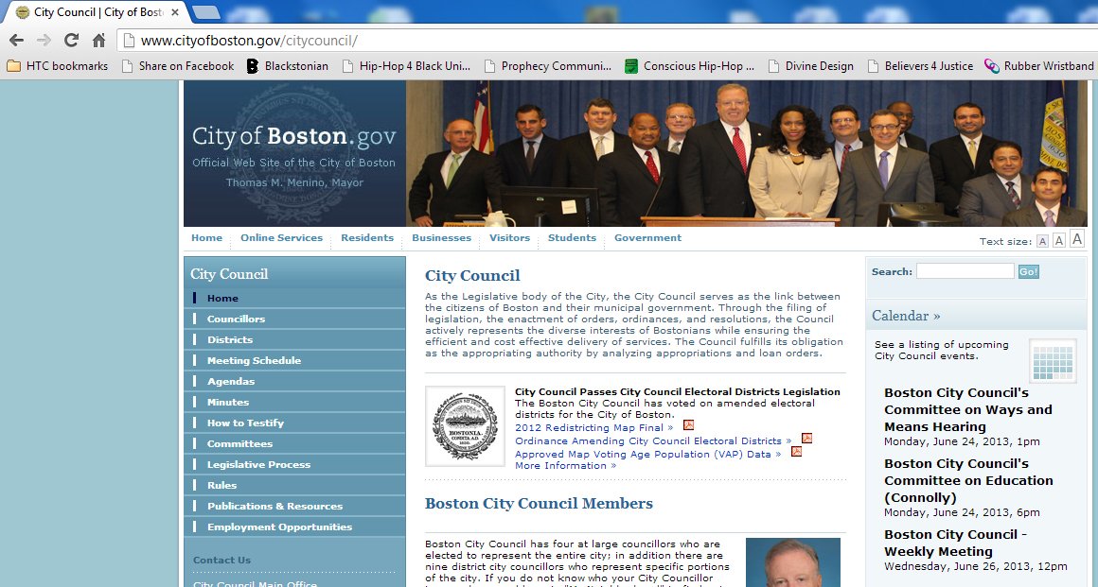
Task: Click the browser Reload page icon
Action: click(71, 41)
